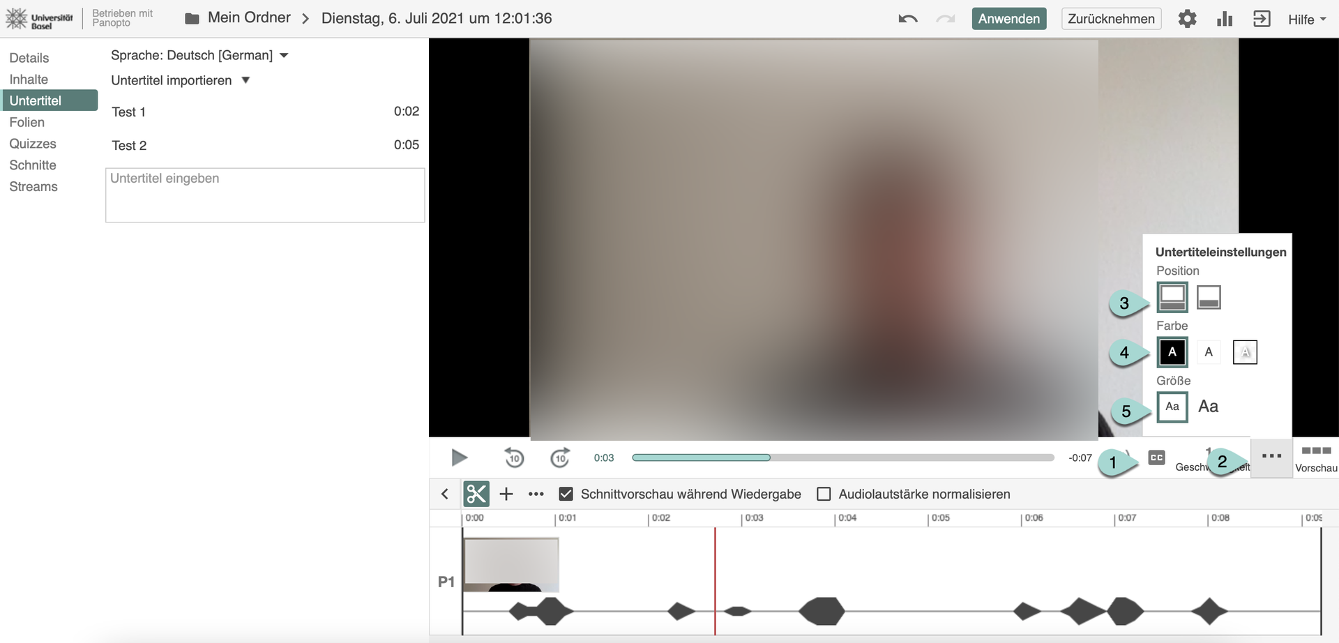Switch to the Quizzes tab

(33, 144)
